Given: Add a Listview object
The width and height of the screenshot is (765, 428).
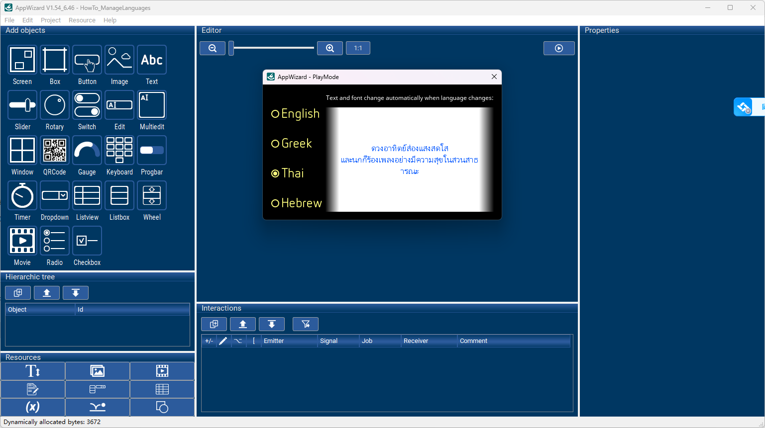Looking at the screenshot, I should (87, 195).
